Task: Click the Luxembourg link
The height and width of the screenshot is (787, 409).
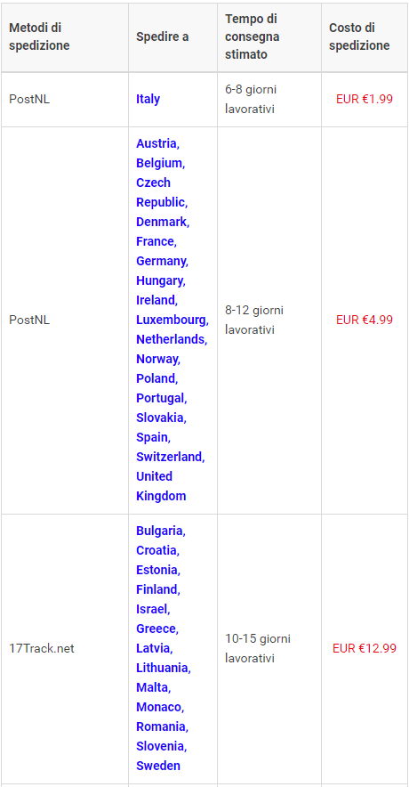Action: pyautogui.click(x=171, y=320)
